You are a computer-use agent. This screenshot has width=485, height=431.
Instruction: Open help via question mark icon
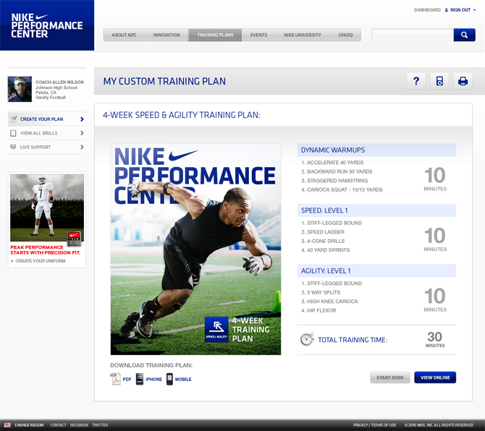[416, 81]
